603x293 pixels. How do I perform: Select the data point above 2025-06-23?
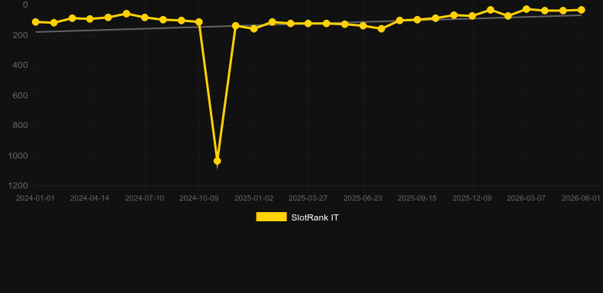tap(363, 26)
